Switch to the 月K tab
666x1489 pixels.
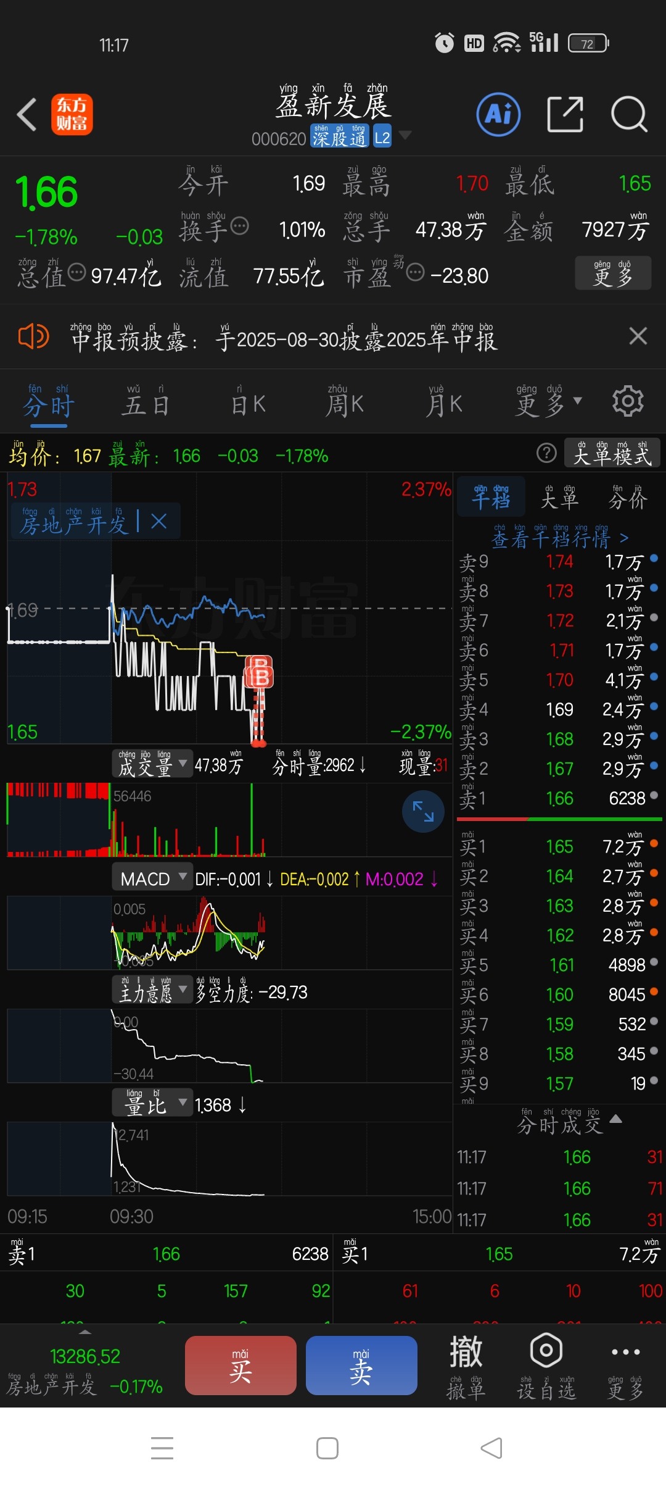pyautogui.click(x=444, y=402)
